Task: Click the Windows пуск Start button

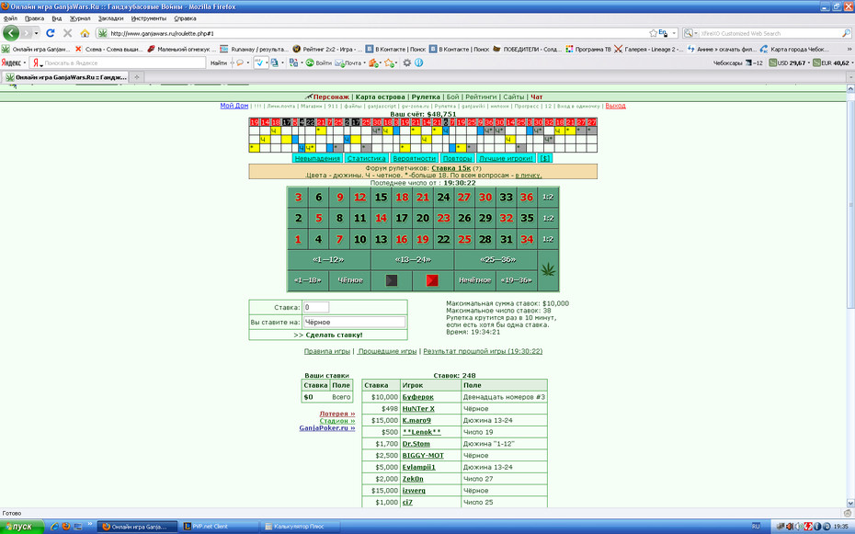Action: [x=21, y=527]
